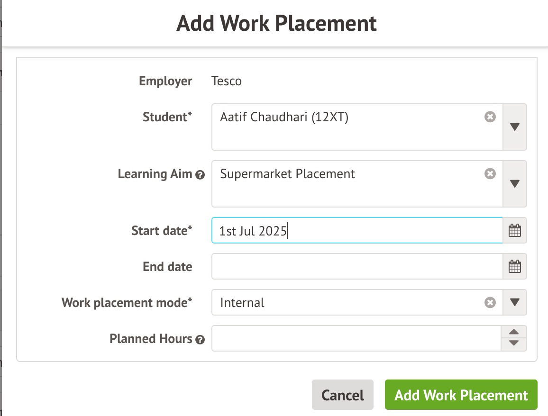548x416 pixels.
Task: Expand the Learning Aim dropdown
Action: point(515,184)
